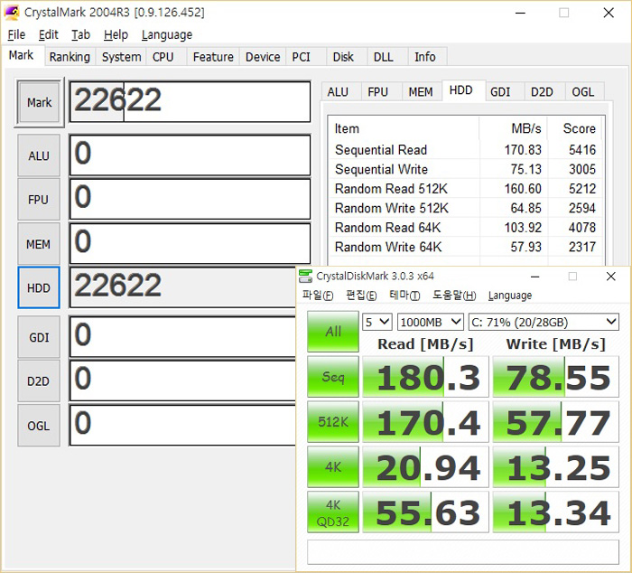Select the Mark main tab
Image resolution: width=632 pixels, height=573 pixels.
pos(21,55)
